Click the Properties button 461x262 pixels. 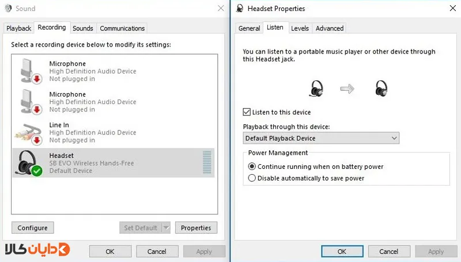(x=196, y=228)
